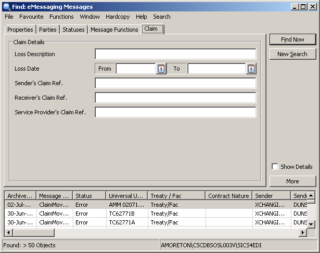Select the row dated 02-Jul
320x253 pixels.
coord(156,205)
